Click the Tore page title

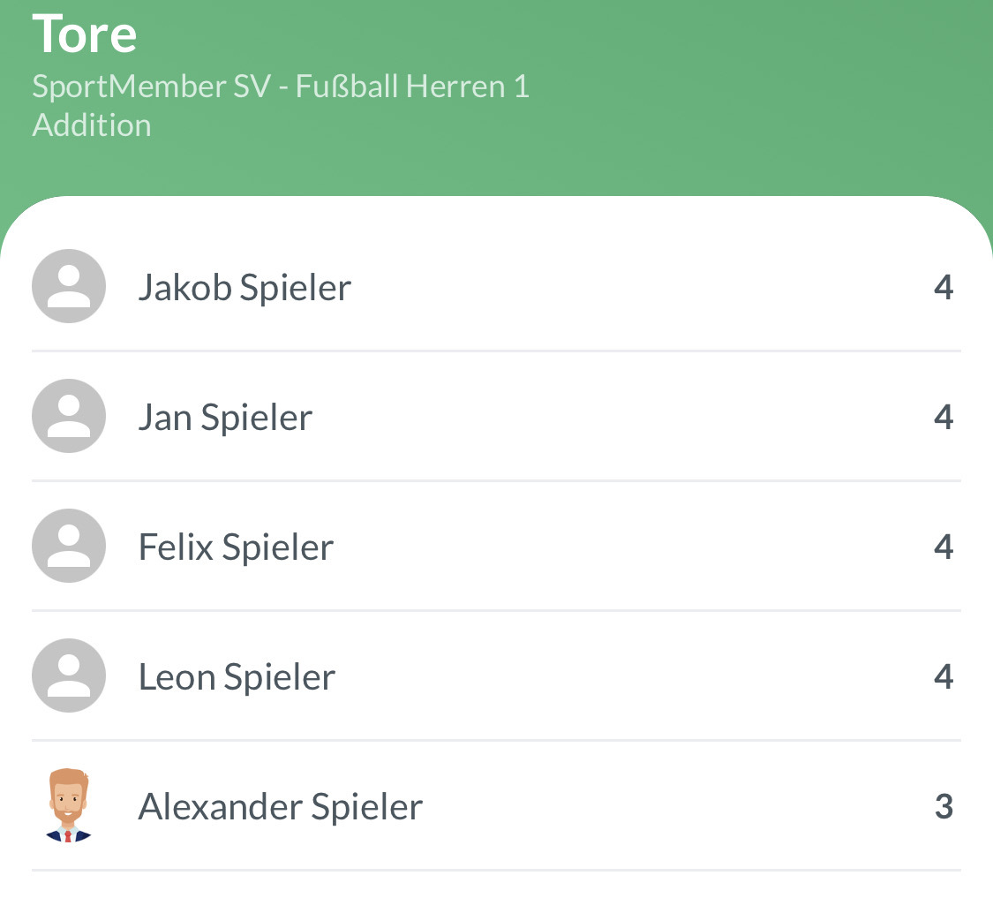click(85, 34)
